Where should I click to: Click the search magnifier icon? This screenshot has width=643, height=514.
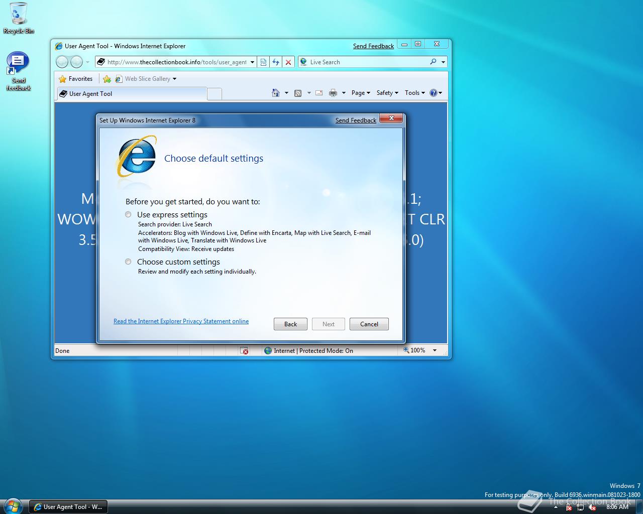tap(433, 62)
